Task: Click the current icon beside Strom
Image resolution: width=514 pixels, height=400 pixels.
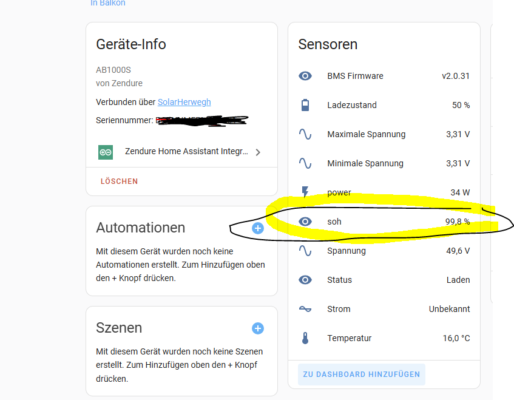Action: coord(305,309)
